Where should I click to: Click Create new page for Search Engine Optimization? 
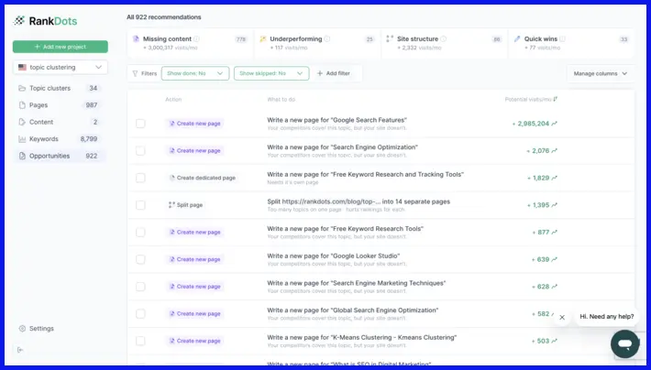(x=194, y=150)
